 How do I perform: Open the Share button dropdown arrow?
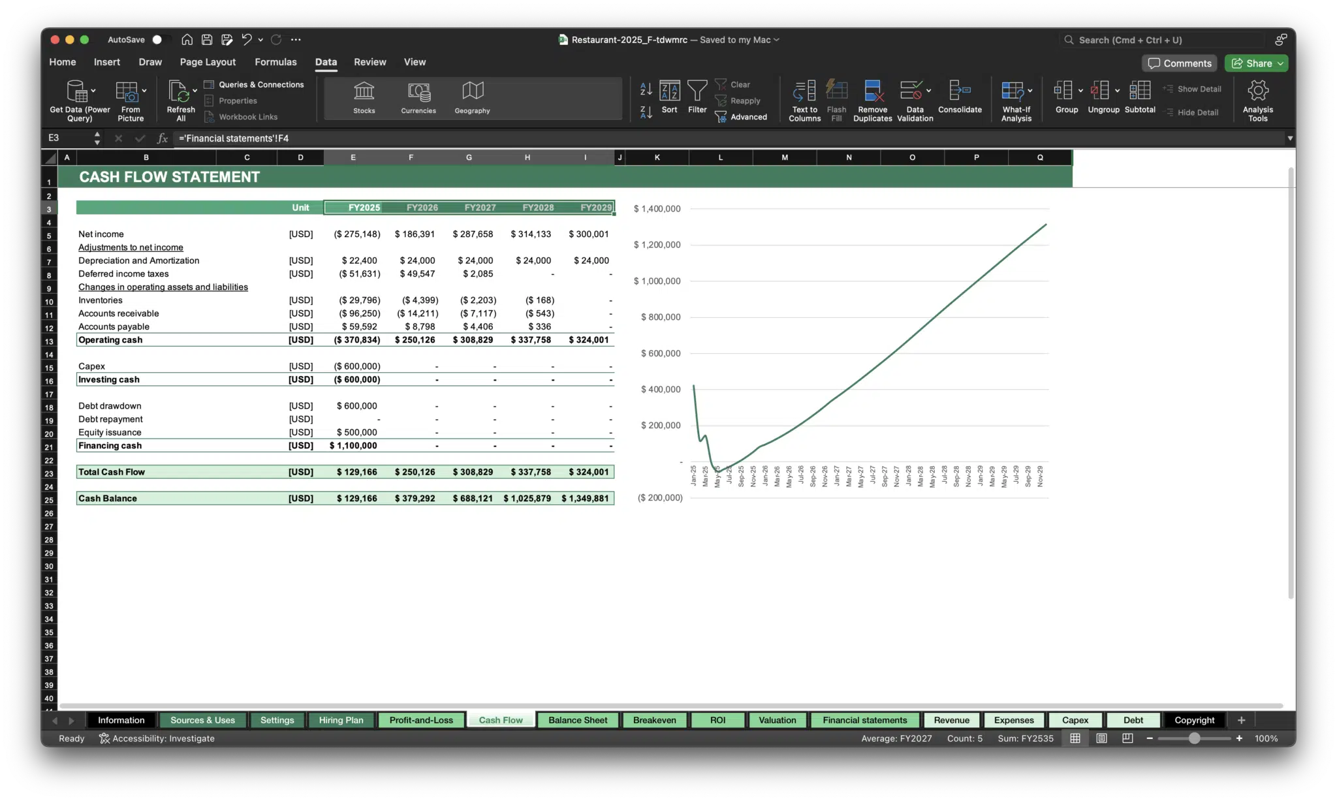[x=1281, y=63]
